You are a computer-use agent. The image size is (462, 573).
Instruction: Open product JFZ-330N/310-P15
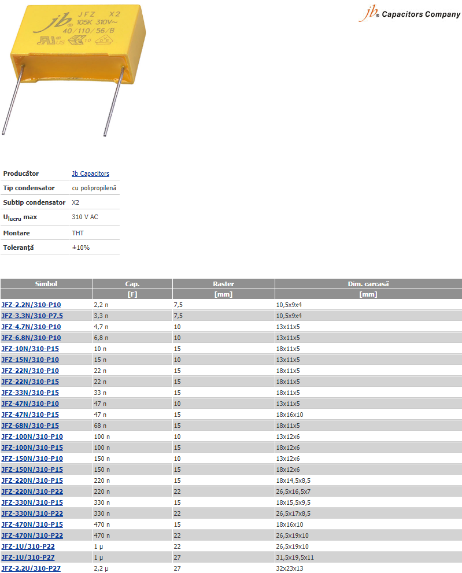pyautogui.click(x=32, y=502)
